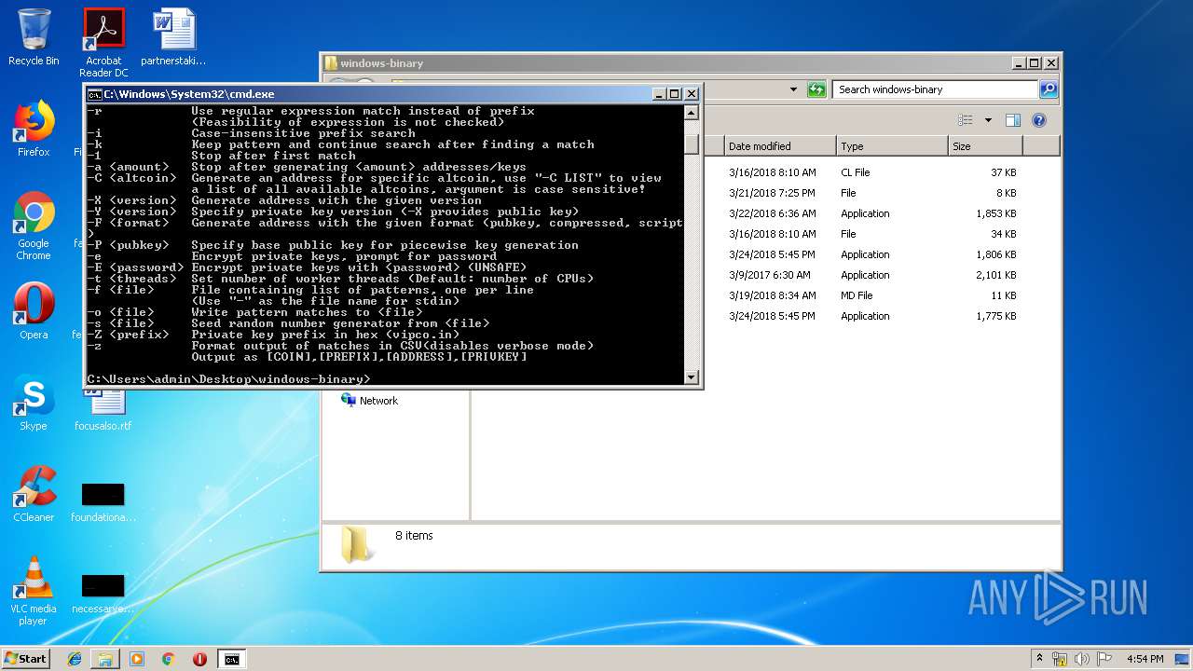Select the 34 KB File row
The width and height of the screenshot is (1193, 671).
click(764, 234)
